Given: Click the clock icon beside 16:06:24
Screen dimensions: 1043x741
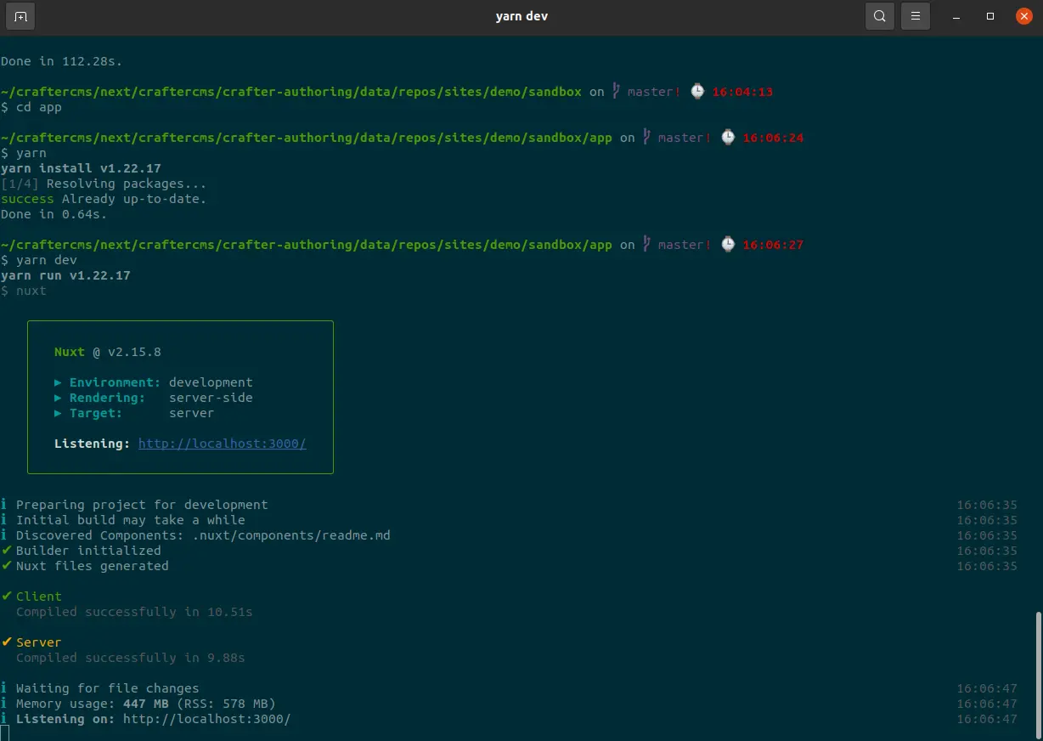Looking at the screenshot, I should [728, 138].
